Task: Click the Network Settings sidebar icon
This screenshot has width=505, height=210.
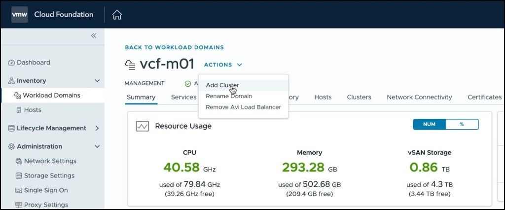Action: coord(19,161)
